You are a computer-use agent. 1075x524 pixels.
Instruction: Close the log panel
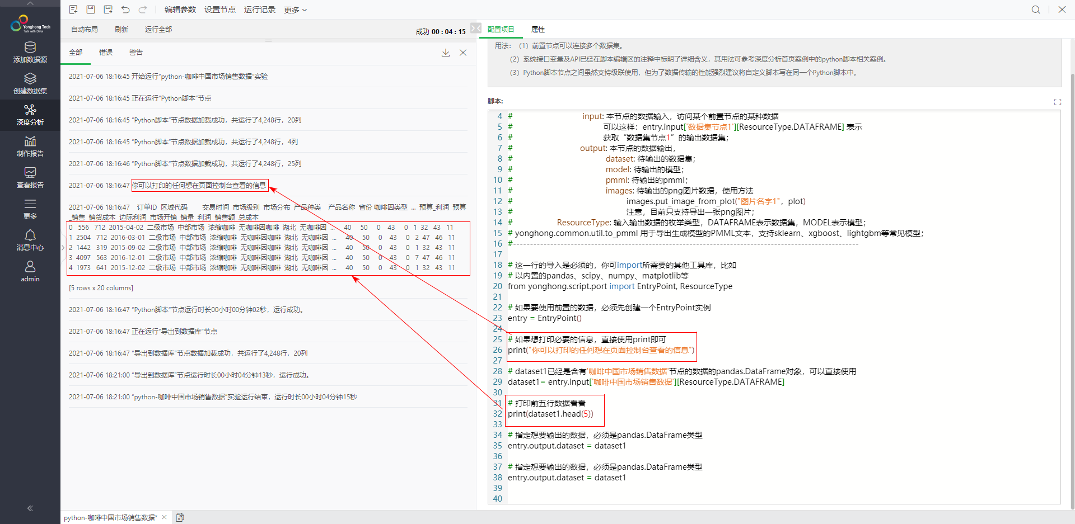[x=463, y=53]
